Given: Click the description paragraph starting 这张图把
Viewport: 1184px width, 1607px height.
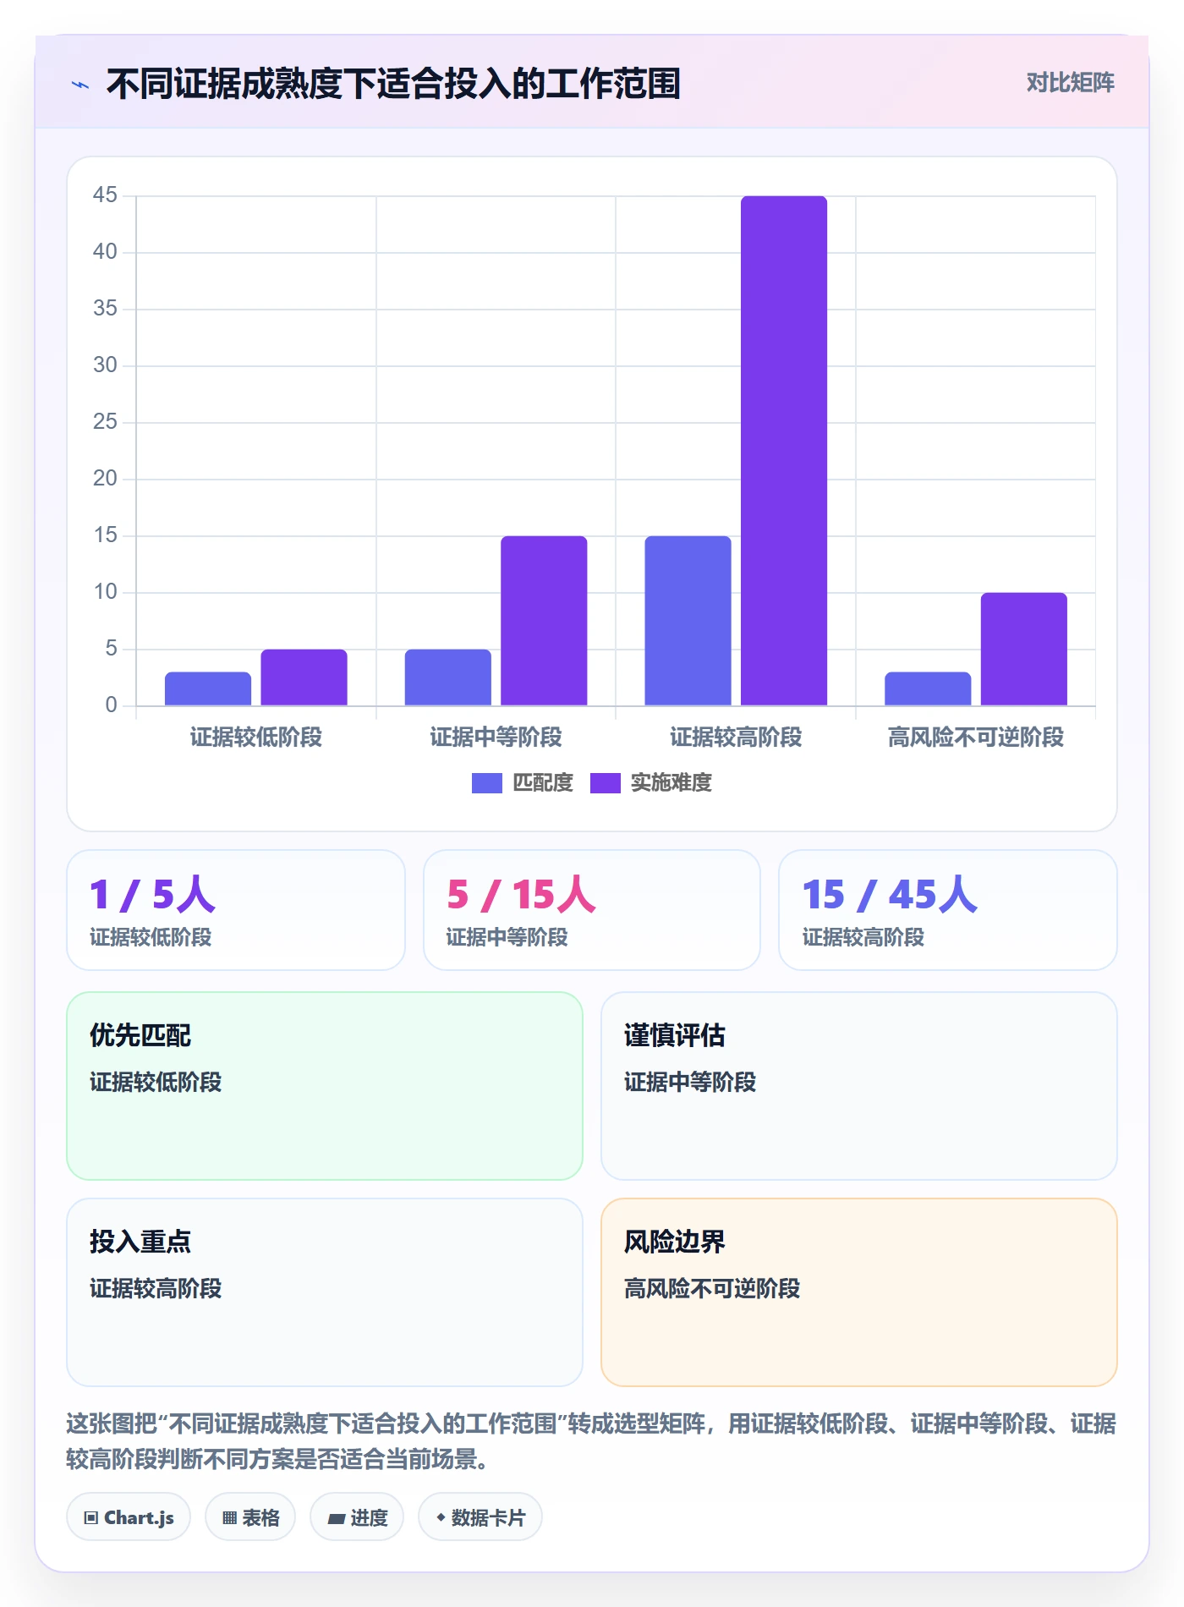Looking at the screenshot, I should tap(591, 1441).
